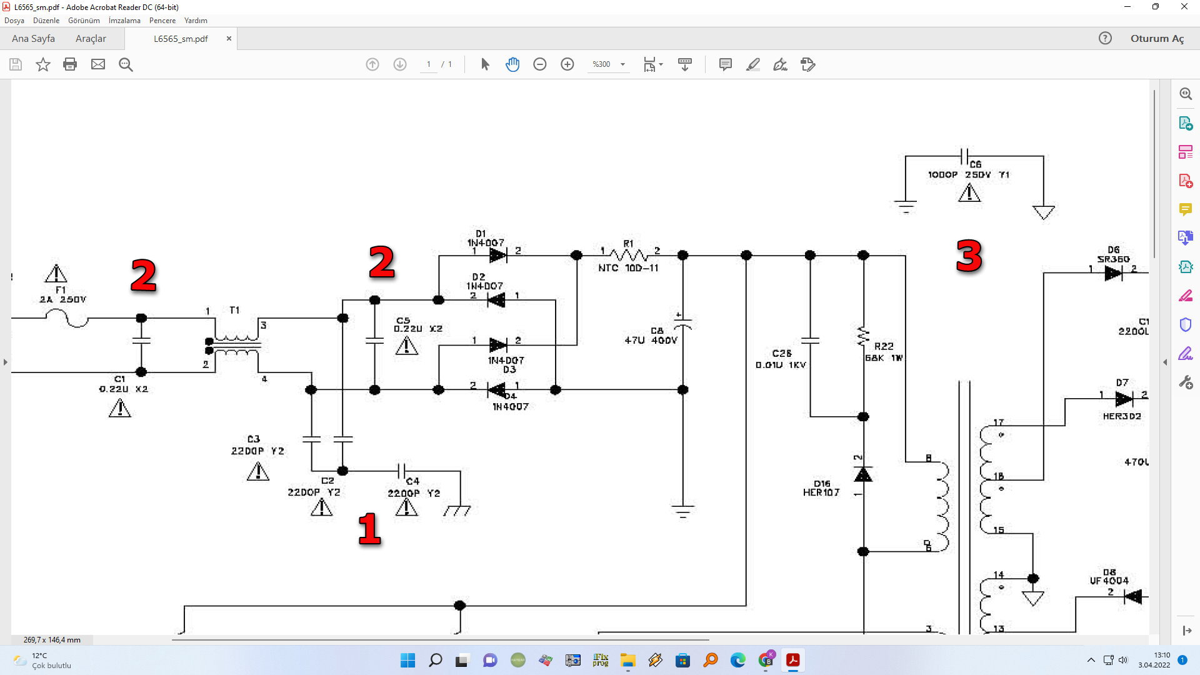Click the stamp tool in toolbar

click(x=808, y=64)
